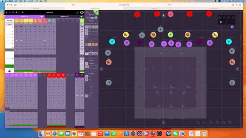Toggle the Delay button in Delay section
This screenshot has width=246, height=138.
pos(87,67)
